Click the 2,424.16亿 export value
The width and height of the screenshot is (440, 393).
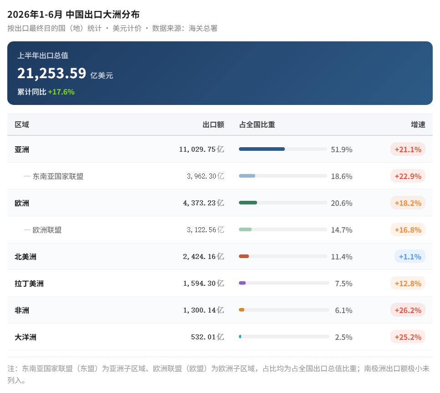[x=203, y=257]
